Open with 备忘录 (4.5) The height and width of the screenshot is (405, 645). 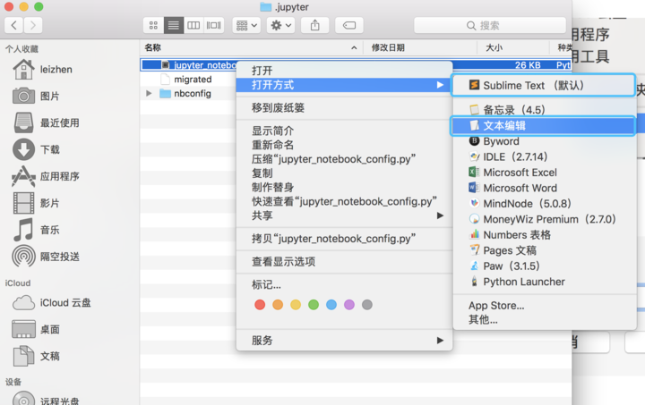coord(545,110)
